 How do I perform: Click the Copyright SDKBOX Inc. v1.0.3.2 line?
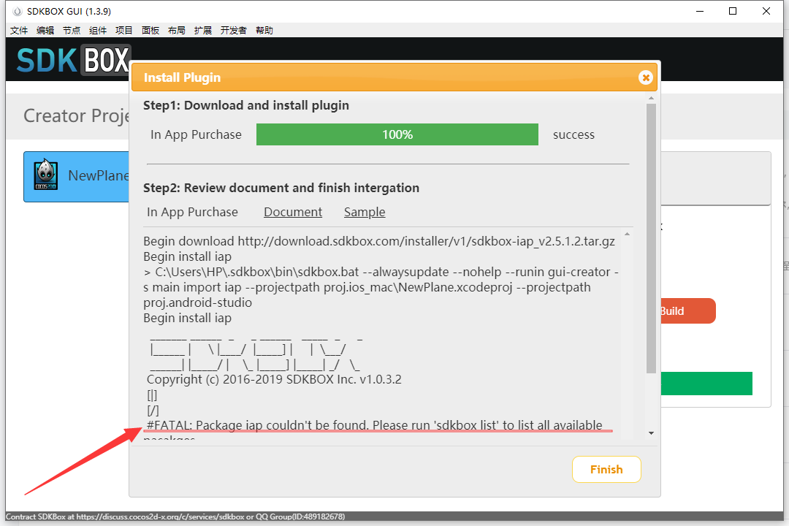click(x=274, y=379)
